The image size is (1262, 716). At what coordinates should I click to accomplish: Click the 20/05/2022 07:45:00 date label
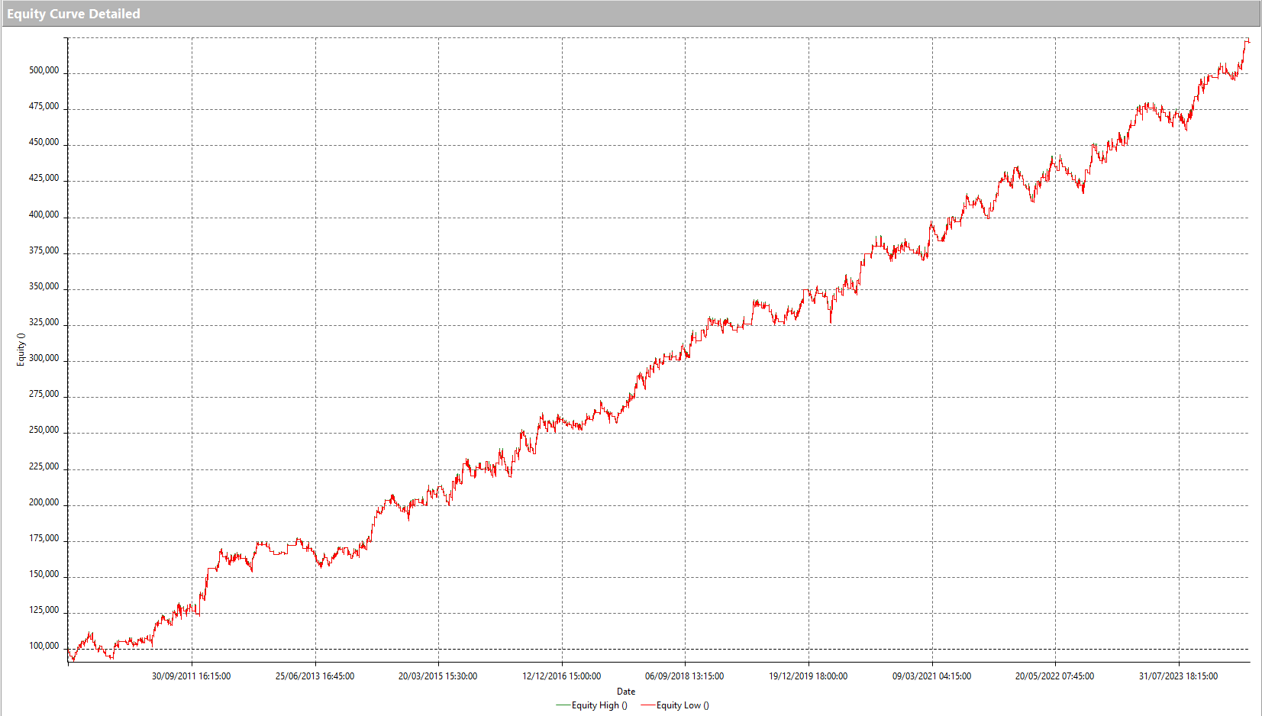[x=1054, y=676]
